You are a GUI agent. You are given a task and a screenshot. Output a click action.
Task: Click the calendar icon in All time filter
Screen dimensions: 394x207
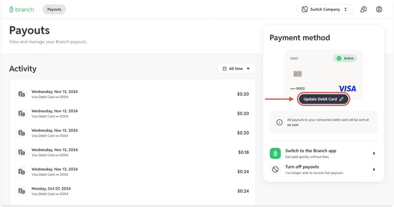click(225, 69)
